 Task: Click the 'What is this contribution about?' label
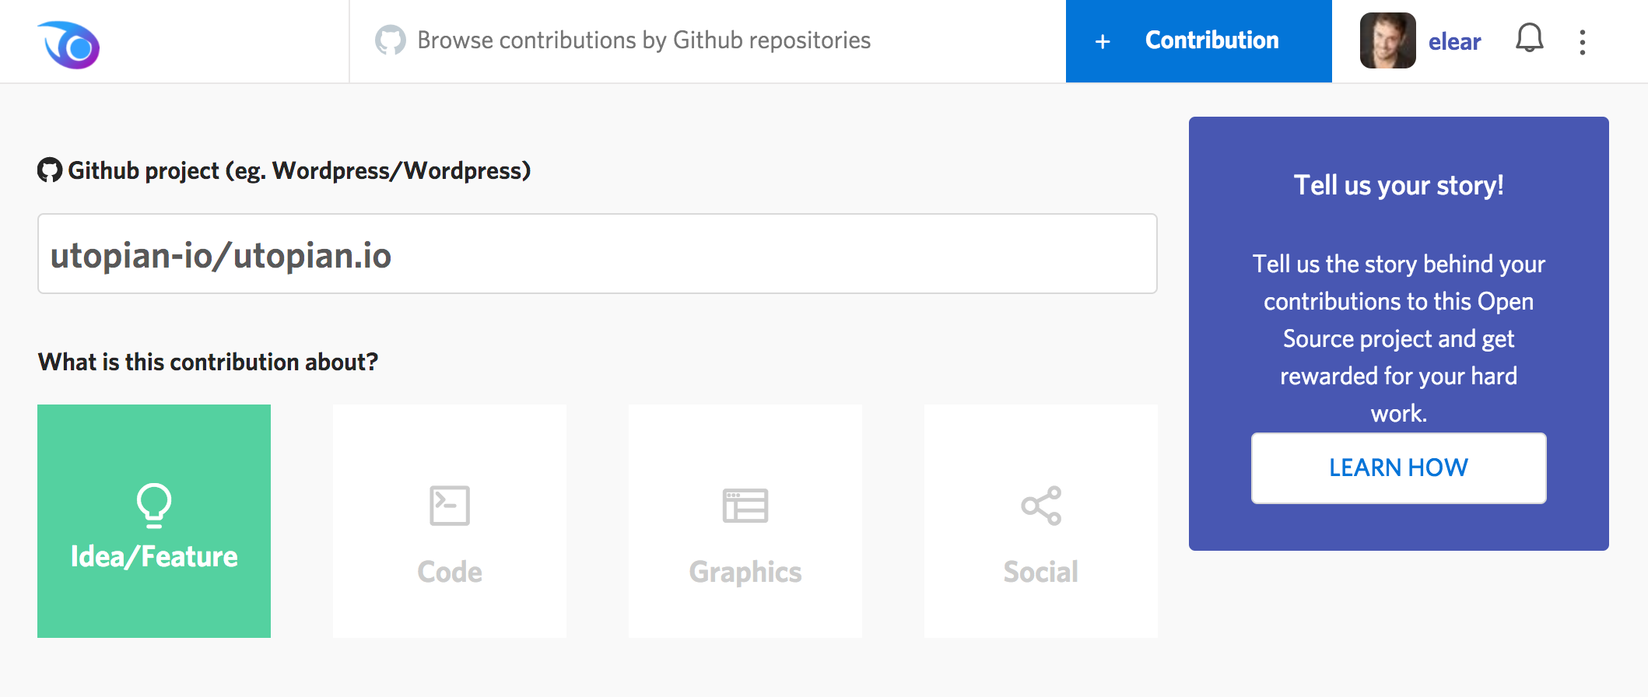pos(208,362)
